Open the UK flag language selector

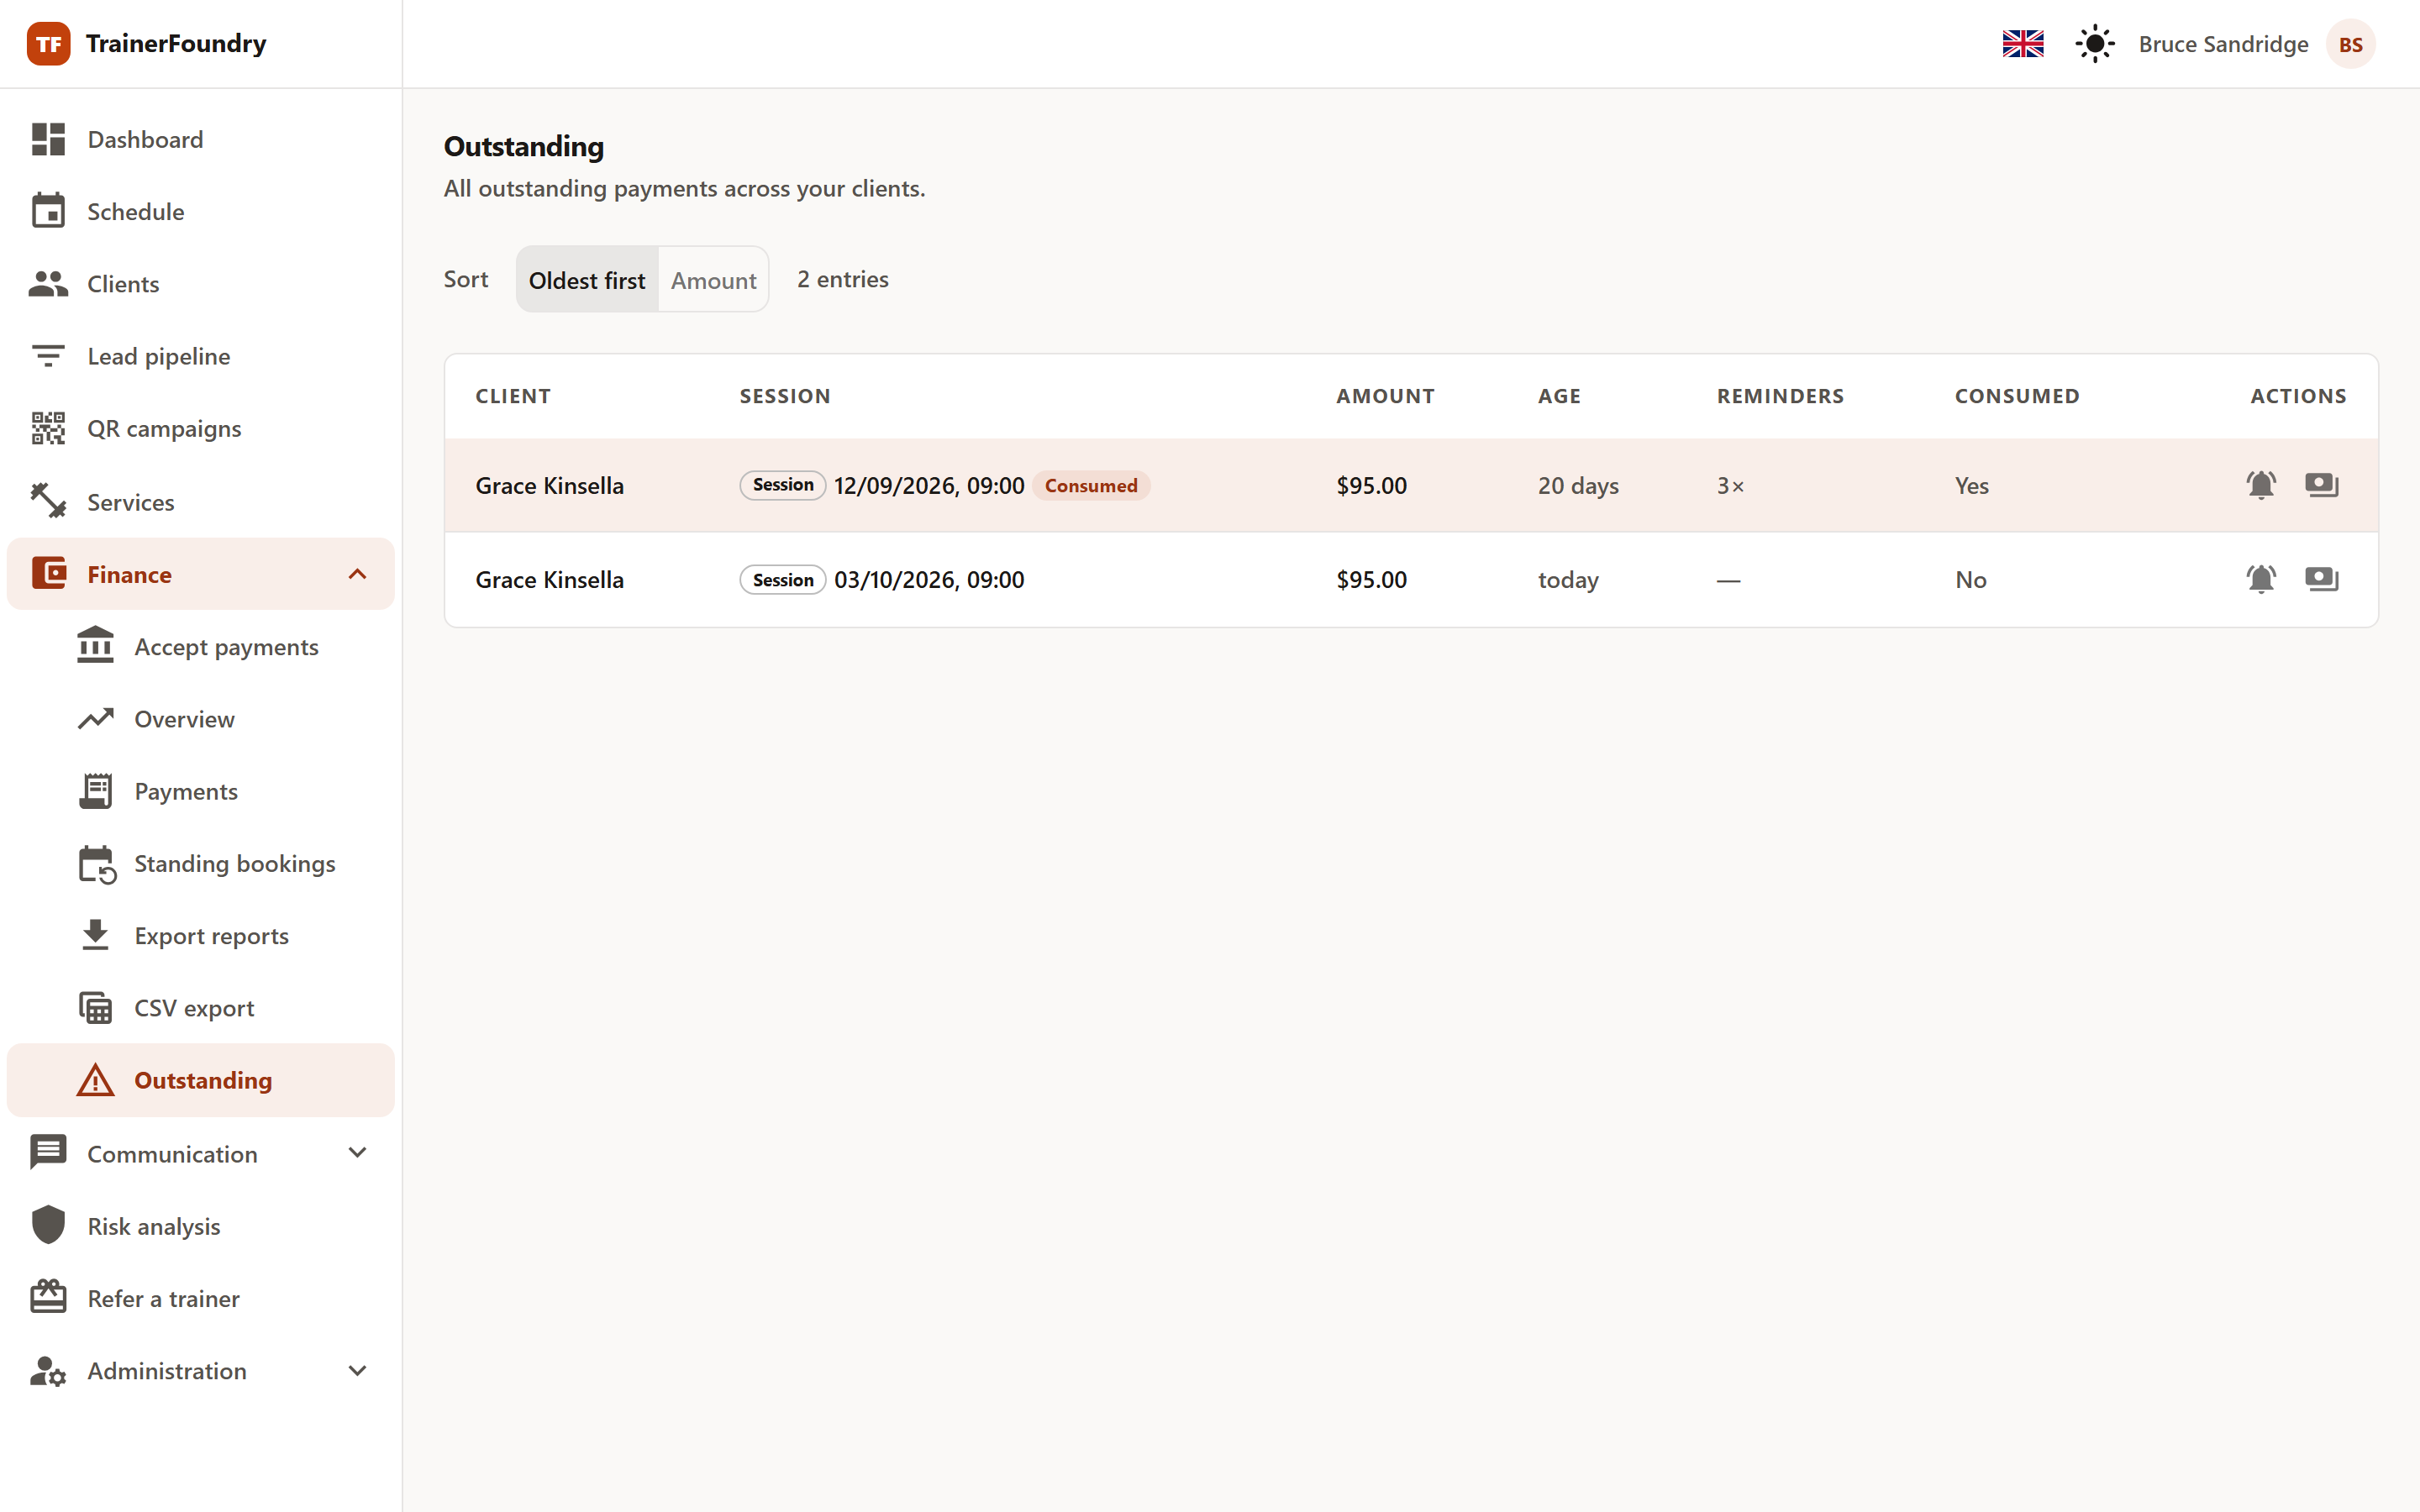coord(2023,44)
